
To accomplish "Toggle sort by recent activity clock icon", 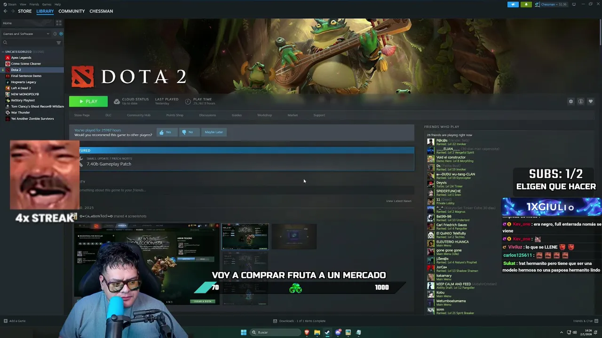I will (55, 34).
